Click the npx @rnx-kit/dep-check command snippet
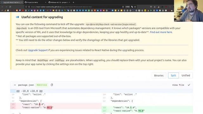Image resolution: width=203 pixels, height=114 pixels. pyautogui.click(x=111, y=24)
